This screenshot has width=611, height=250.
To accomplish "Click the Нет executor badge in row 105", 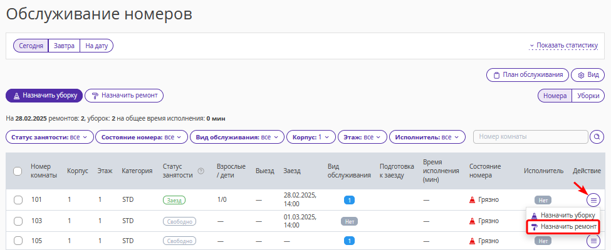I will (543, 241).
